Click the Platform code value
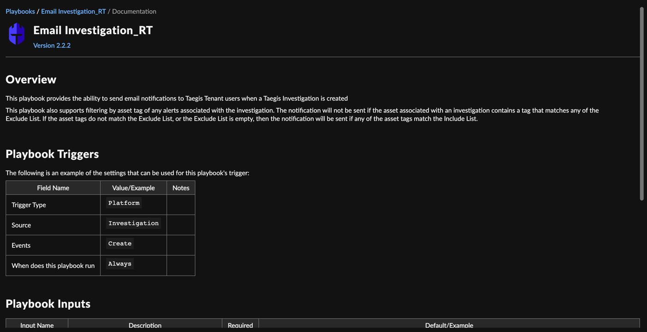Viewport: 647px width, 332px height. point(124,203)
